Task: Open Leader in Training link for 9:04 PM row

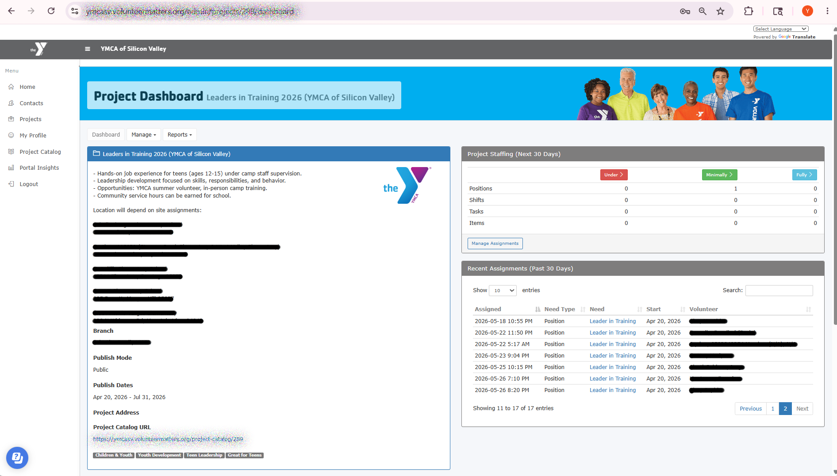Action: coord(613,356)
